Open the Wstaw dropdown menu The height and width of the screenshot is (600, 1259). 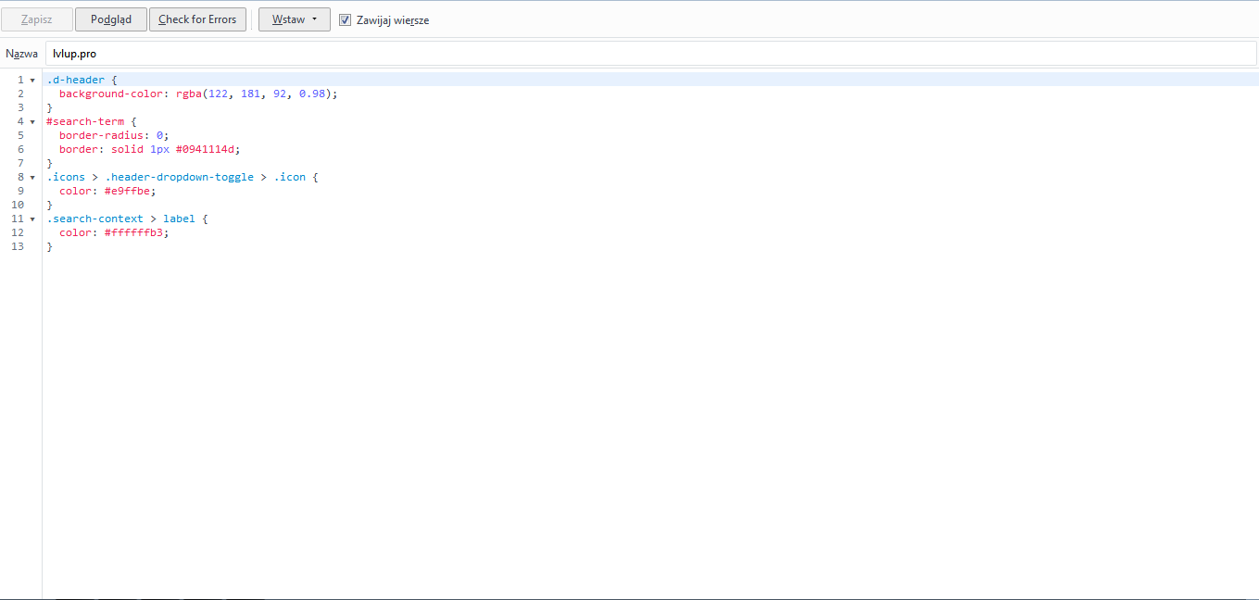(295, 19)
